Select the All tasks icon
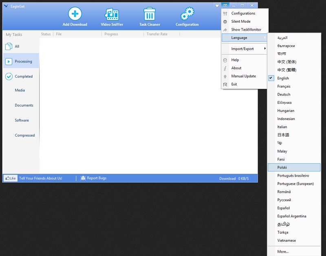The height and width of the screenshot is (256, 326). coord(9,46)
